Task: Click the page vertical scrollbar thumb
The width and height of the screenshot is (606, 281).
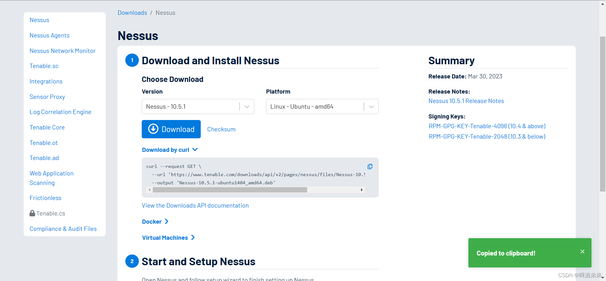Action: [603, 114]
